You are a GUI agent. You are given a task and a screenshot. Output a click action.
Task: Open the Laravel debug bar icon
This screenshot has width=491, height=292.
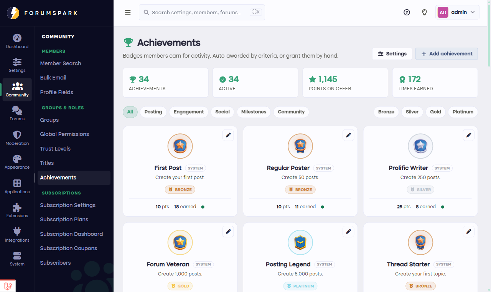pyautogui.click(x=8, y=286)
